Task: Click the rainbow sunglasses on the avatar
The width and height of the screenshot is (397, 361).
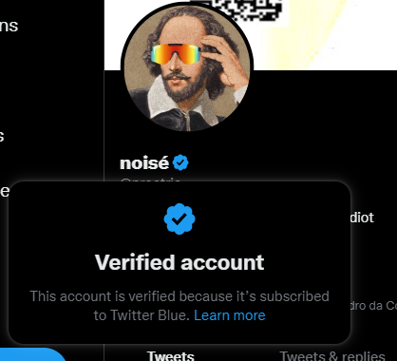Action: click(176, 53)
